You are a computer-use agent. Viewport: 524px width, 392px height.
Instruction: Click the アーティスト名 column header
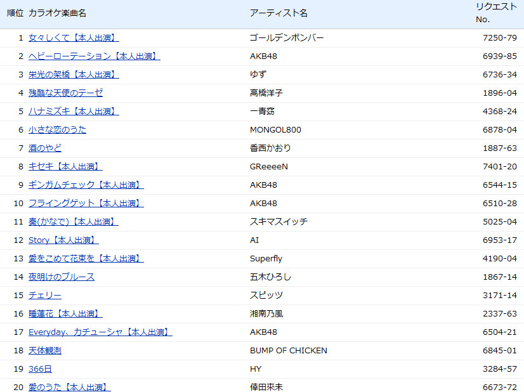278,13
